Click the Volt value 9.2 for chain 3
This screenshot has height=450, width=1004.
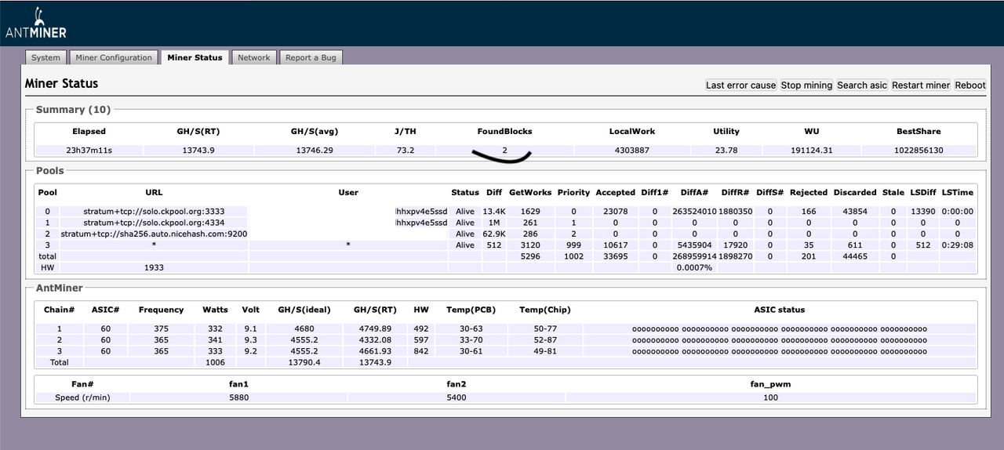(x=250, y=351)
